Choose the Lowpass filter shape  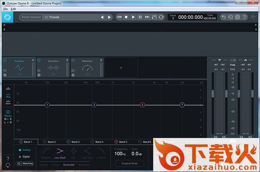[x=101, y=154]
